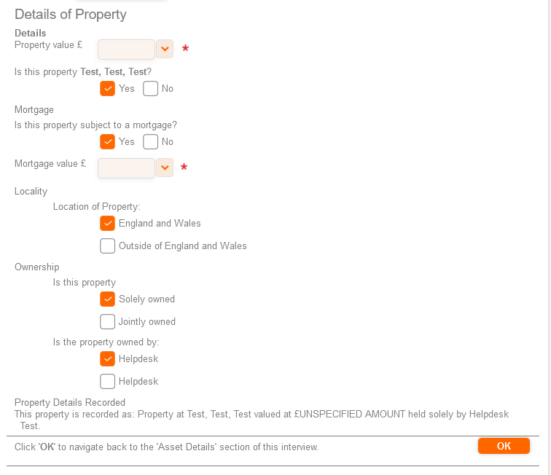Open the Property value dropdown arrow

tap(165, 49)
